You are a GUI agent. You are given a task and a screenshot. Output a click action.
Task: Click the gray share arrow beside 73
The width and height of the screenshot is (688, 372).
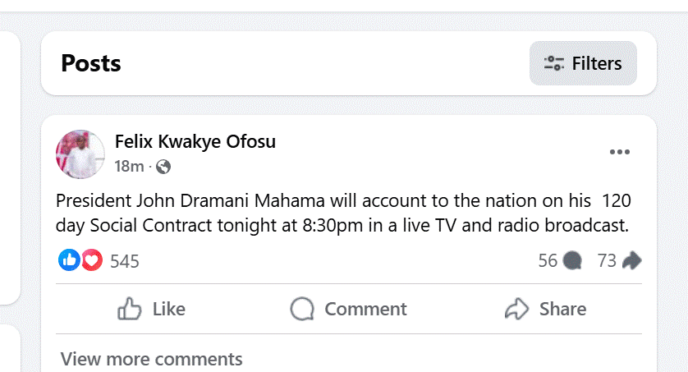point(631,261)
